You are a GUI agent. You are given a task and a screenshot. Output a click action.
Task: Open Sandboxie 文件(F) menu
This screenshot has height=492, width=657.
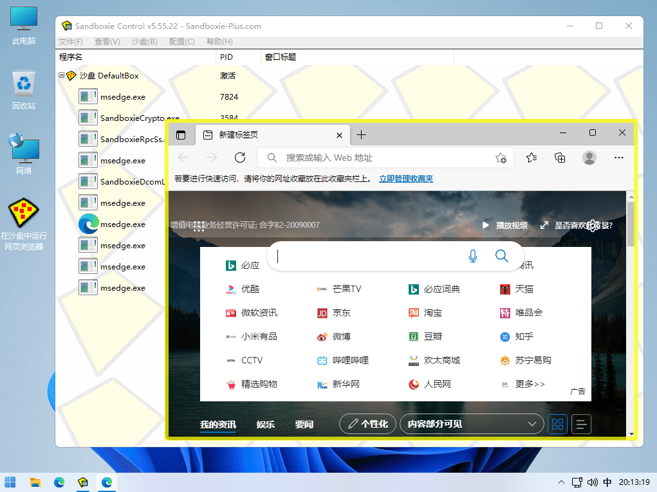(70, 42)
